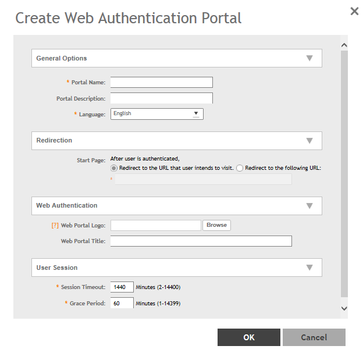Select Redirect to the following URL option
The height and width of the screenshot is (360, 363).
tap(240, 168)
